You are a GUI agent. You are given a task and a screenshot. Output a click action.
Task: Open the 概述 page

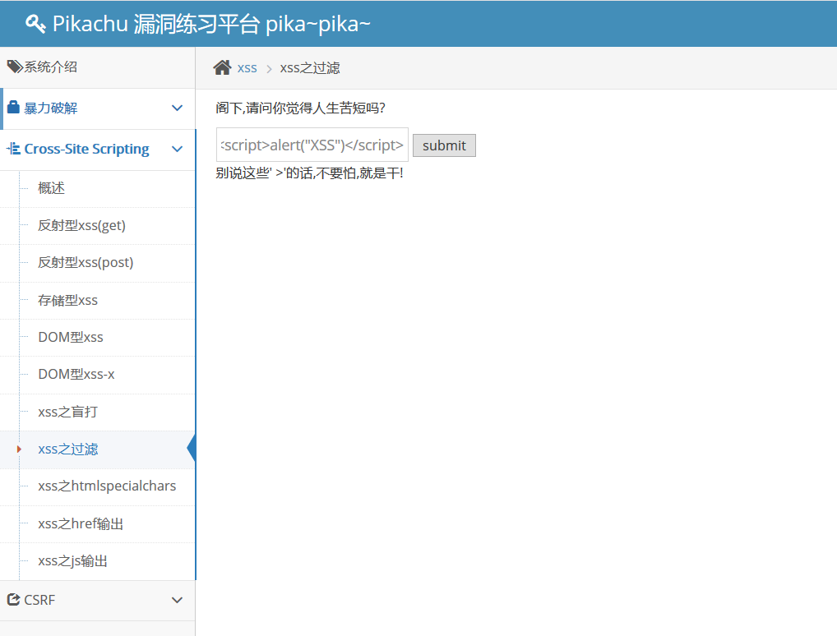51,188
